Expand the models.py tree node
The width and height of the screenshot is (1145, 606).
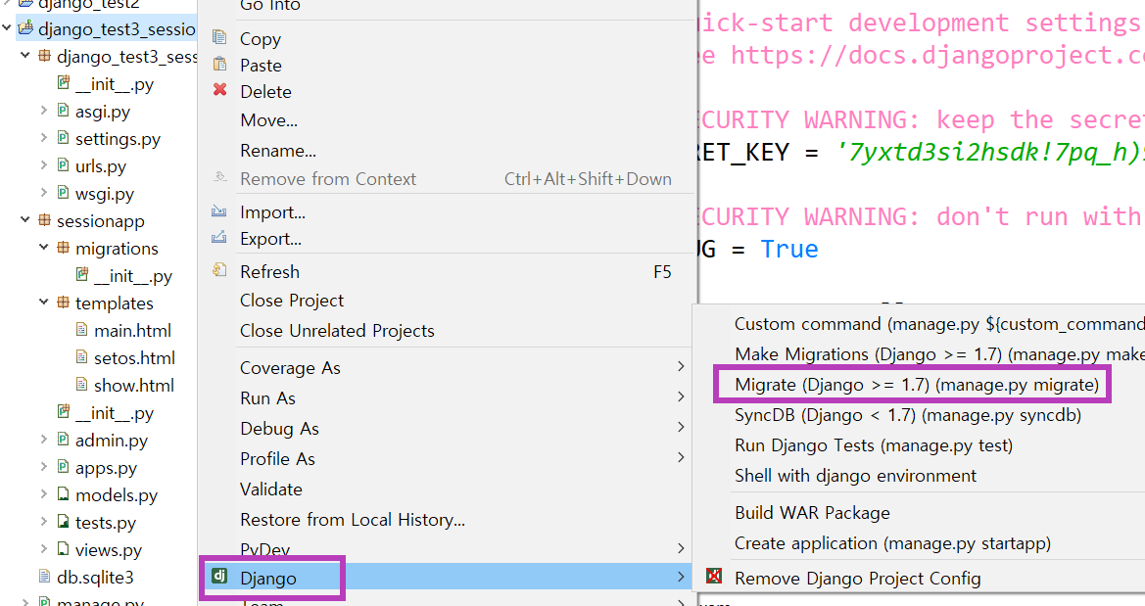[x=44, y=494]
